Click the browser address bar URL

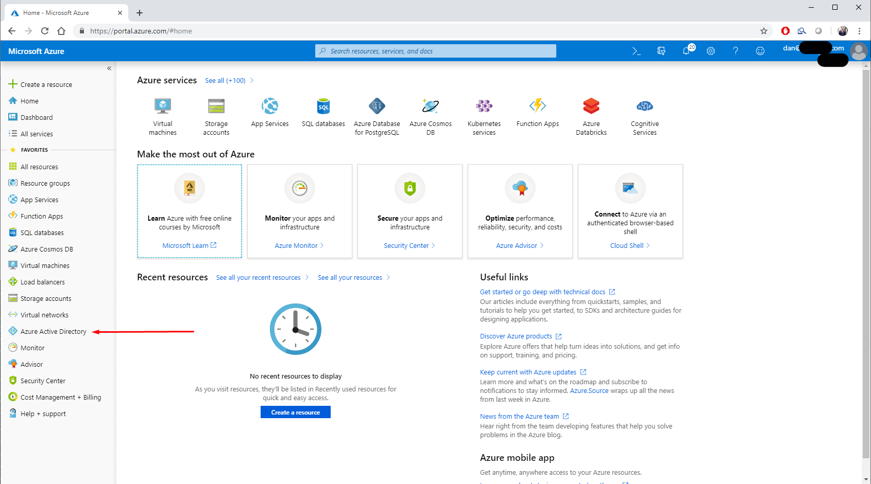[x=141, y=31]
